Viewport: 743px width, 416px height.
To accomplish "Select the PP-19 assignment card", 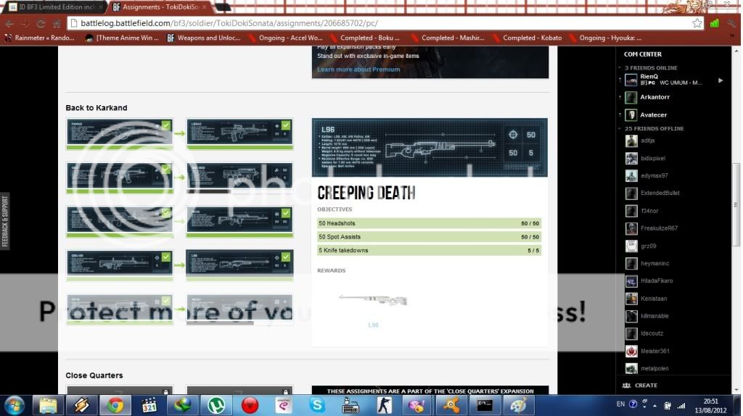I will coord(120,309).
